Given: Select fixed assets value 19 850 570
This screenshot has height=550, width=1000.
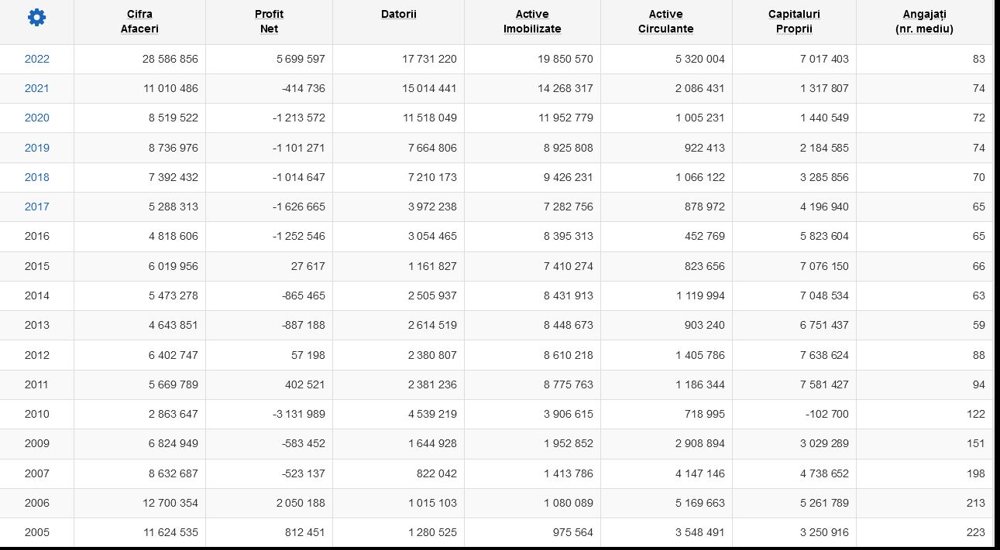Looking at the screenshot, I should click(564, 59).
